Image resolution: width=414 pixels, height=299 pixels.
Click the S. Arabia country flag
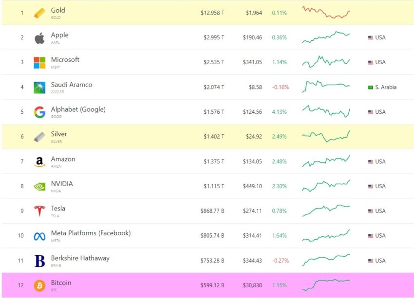click(x=371, y=88)
